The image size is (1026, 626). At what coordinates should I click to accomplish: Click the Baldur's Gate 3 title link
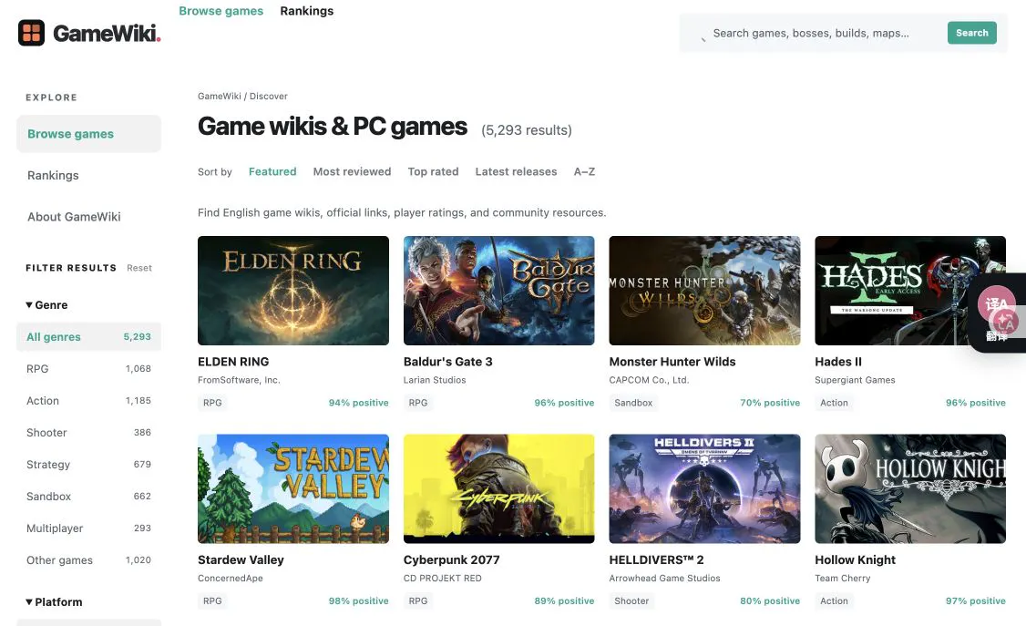(x=448, y=362)
